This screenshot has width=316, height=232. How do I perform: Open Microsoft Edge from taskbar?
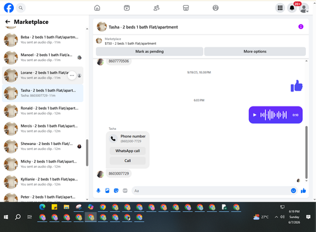42,207
